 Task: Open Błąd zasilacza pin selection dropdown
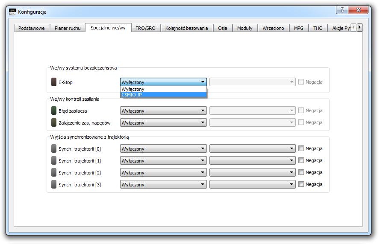pos(253,111)
